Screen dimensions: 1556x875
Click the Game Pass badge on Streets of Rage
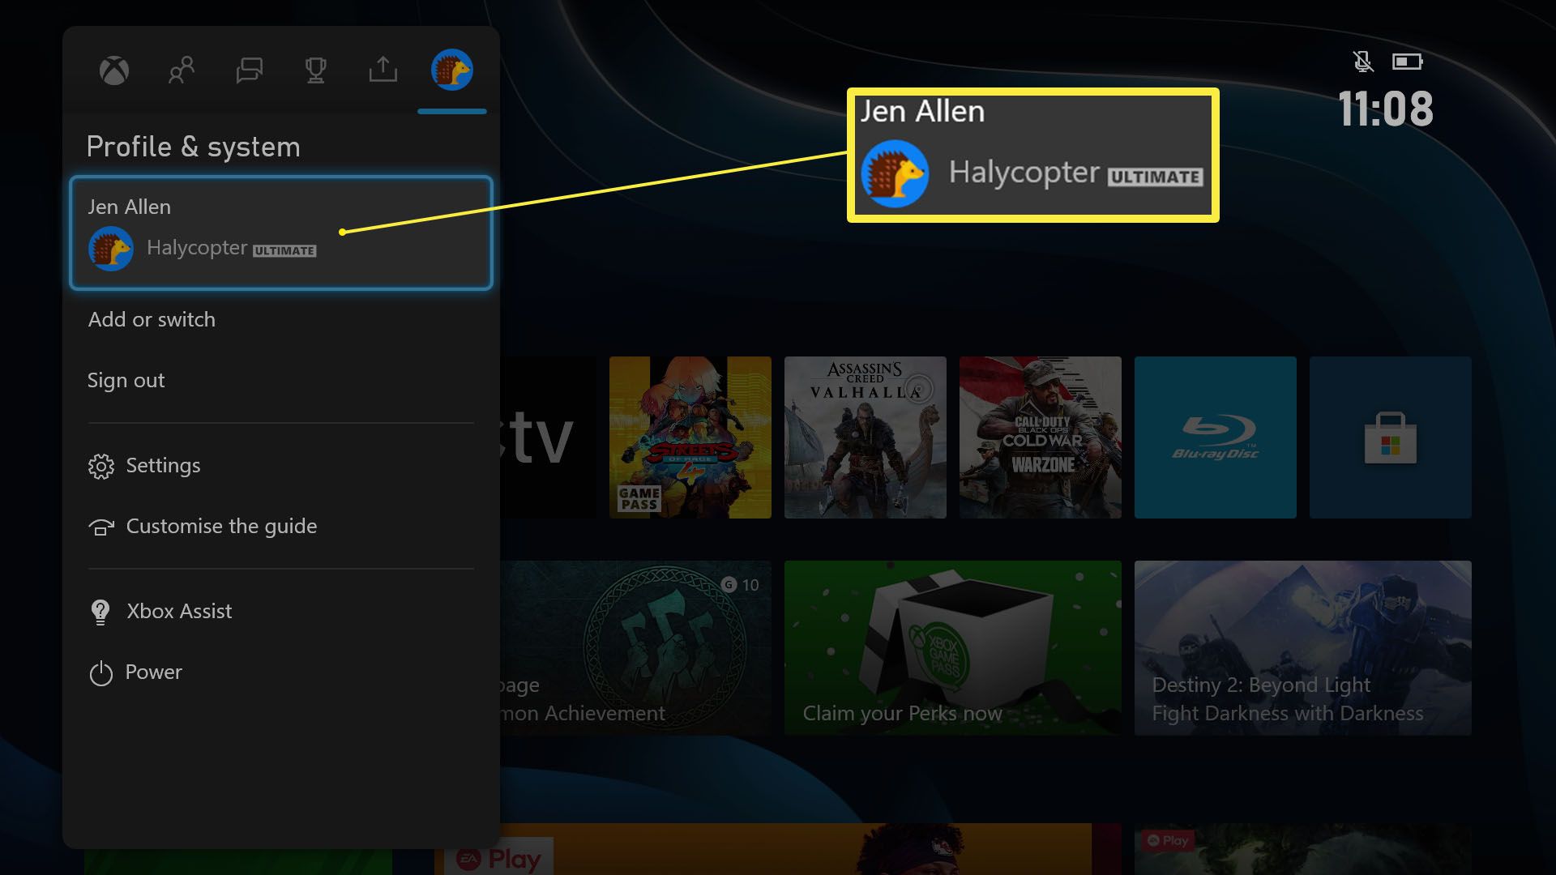(x=639, y=498)
